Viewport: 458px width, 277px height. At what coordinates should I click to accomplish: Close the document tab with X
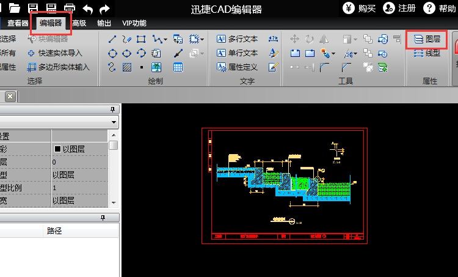(x=10, y=96)
